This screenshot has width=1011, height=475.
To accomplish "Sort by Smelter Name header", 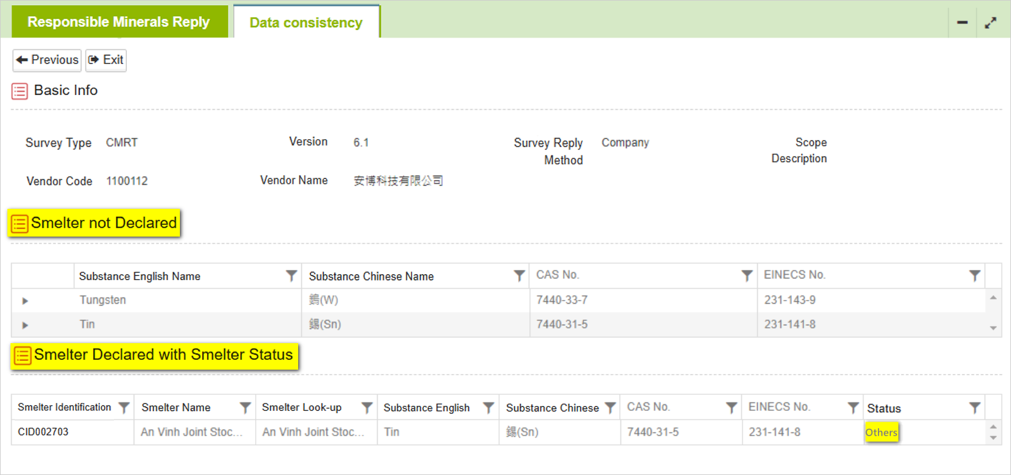I will tap(176, 408).
